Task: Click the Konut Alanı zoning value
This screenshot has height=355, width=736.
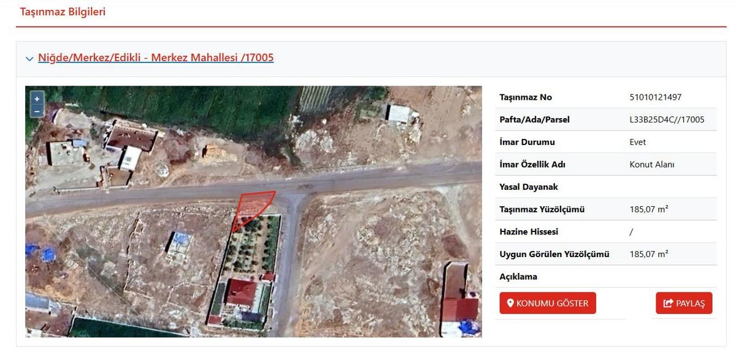Action: 651,165
